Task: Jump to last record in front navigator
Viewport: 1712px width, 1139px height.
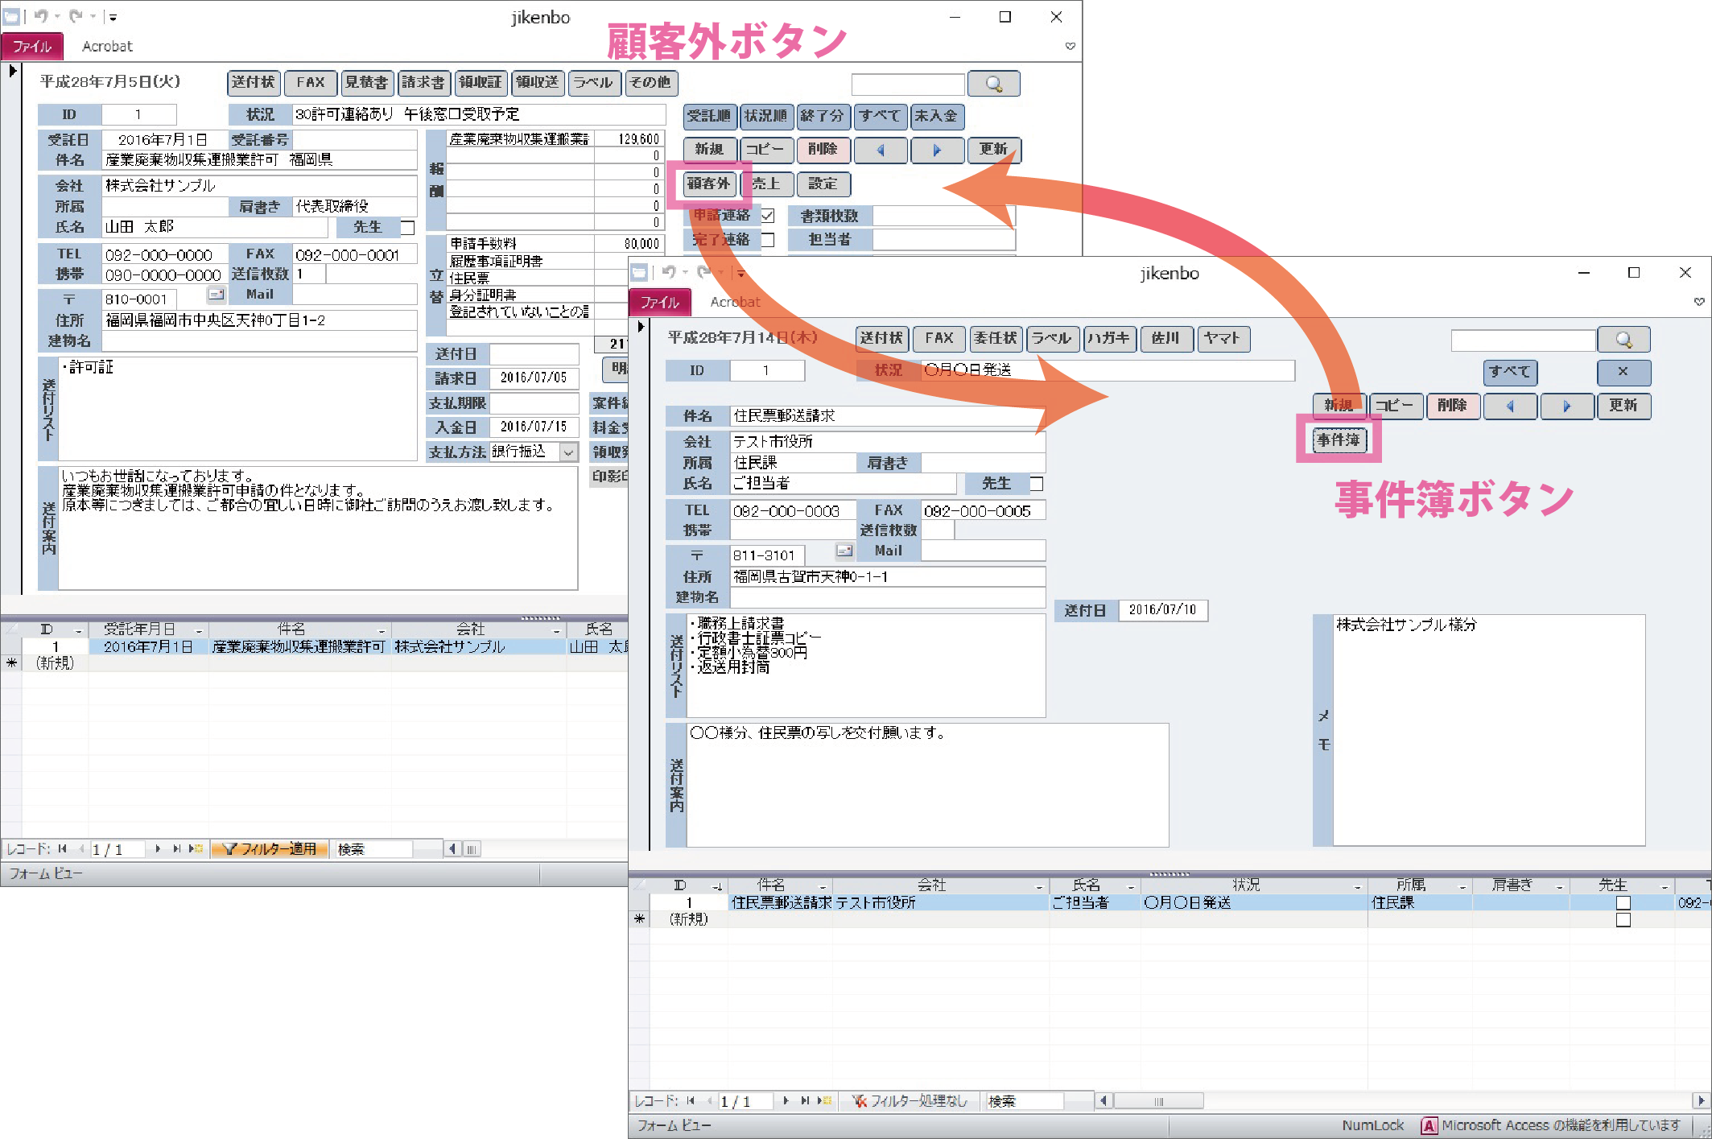Action: pyautogui.click(x=805, y=1100)
